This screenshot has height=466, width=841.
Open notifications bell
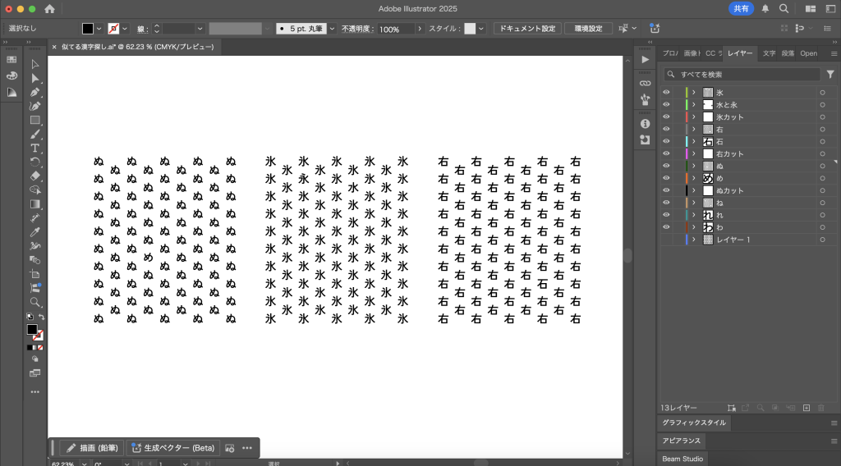(765, 8)
